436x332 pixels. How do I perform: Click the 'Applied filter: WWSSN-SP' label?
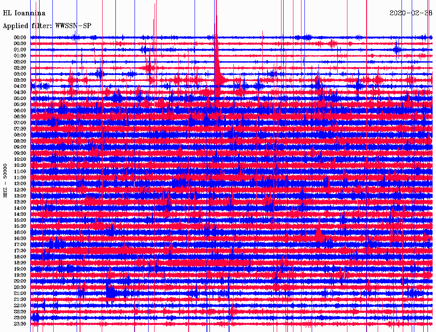click(x=47, y=26)
